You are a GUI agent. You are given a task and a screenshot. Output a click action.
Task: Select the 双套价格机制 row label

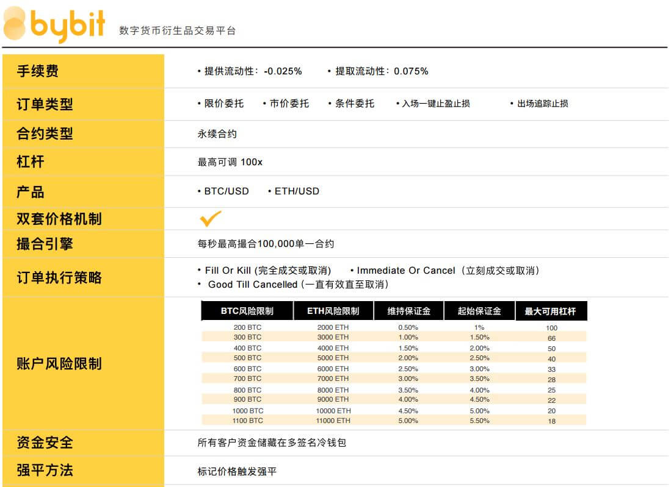[x=59, y=219]
